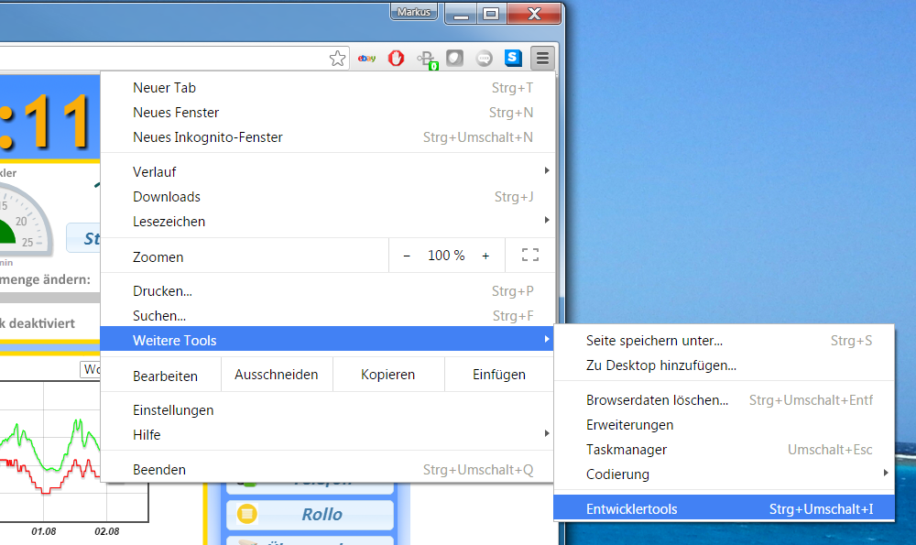Toggle fullscreen mode icon in Zoomen row

[x=529, y=256]
